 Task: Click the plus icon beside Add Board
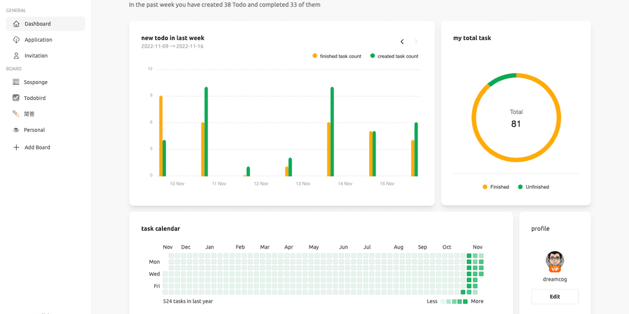click(x=16, y=147)
